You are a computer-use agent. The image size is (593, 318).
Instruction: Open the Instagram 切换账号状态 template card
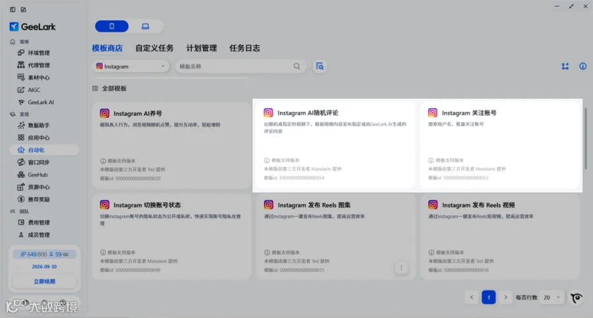171,237
